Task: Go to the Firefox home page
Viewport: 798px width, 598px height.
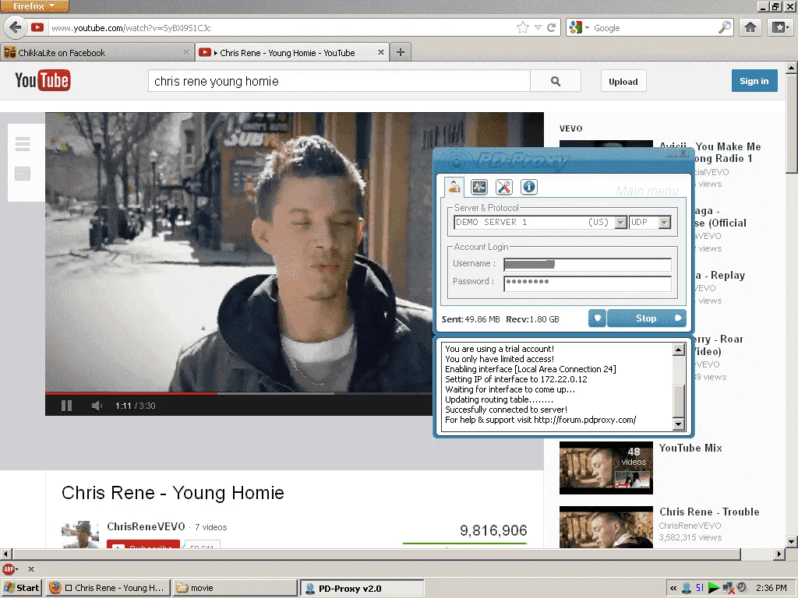Action: 750,27
